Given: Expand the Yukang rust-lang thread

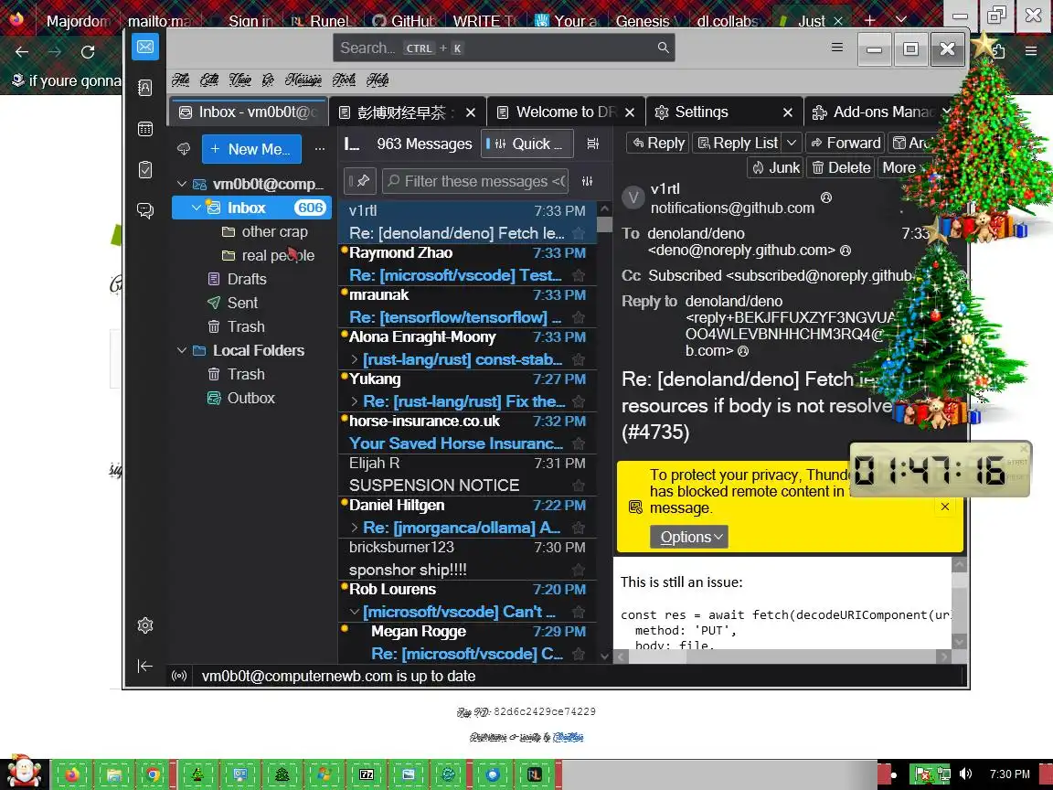Looking at the screenshot, I should tap(355, 401).
